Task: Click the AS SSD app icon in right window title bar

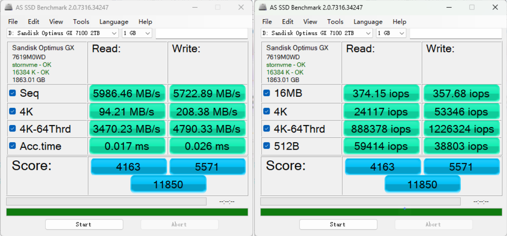Action: coord(264,7)
